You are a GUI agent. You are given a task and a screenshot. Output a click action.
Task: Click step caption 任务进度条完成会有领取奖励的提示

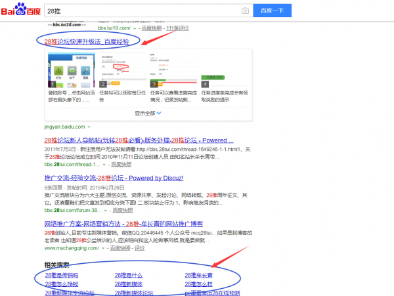(225, 96)
